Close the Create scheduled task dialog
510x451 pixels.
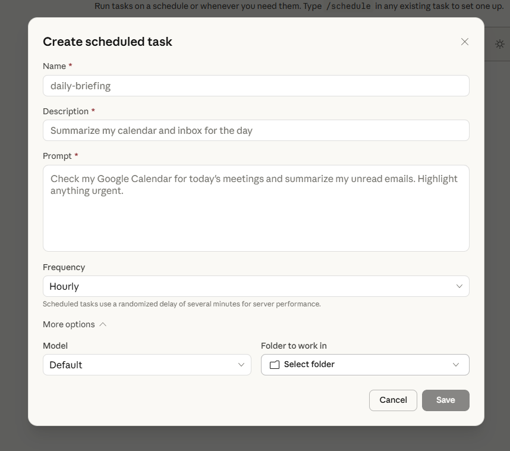click(465, 42)
